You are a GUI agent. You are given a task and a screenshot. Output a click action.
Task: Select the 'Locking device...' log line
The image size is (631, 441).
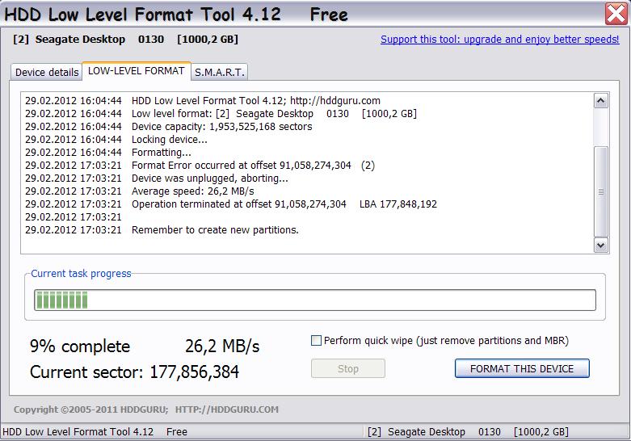pos(116,139)
